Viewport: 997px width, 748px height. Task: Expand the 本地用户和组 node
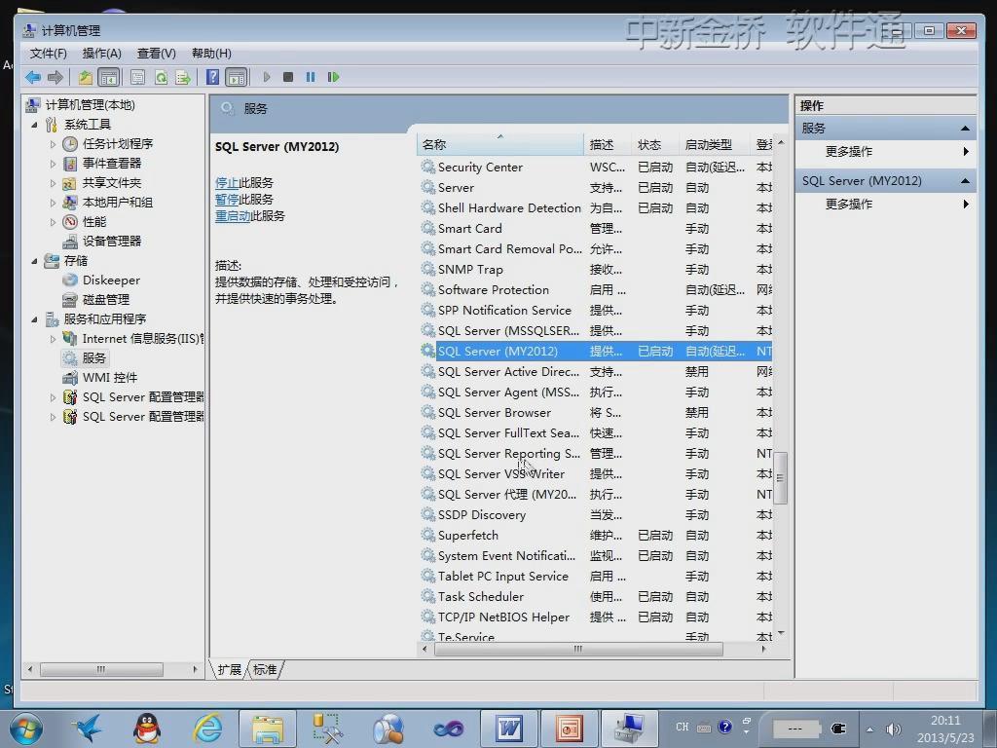[54, 203]
